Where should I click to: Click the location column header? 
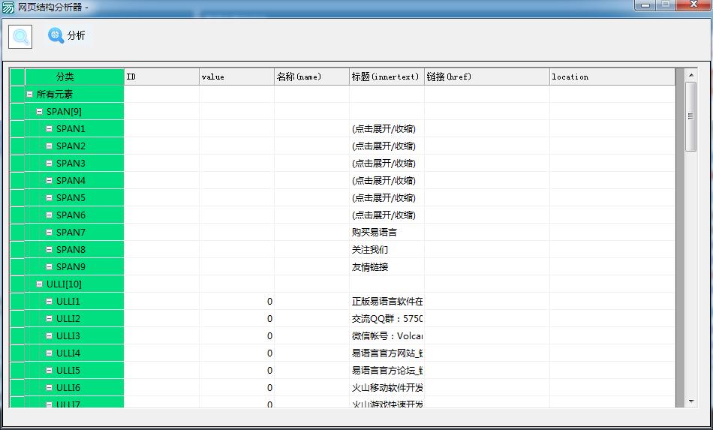tap(612, 77)
